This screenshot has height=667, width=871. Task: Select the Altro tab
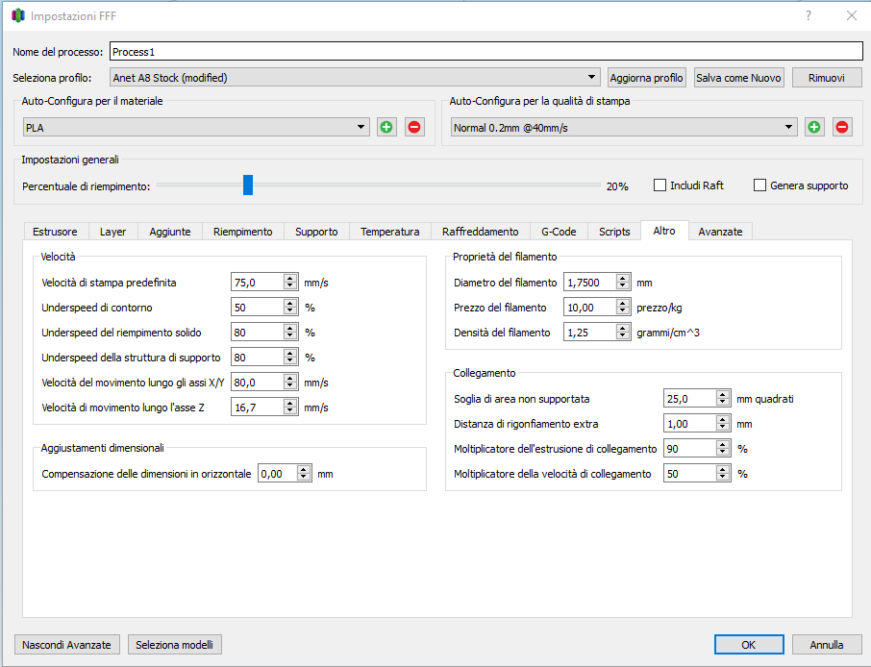664,231
